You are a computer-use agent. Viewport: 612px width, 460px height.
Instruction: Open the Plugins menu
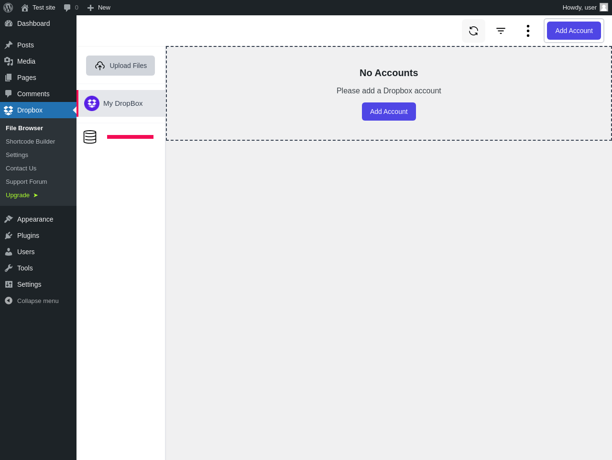[x=38, y=236]
